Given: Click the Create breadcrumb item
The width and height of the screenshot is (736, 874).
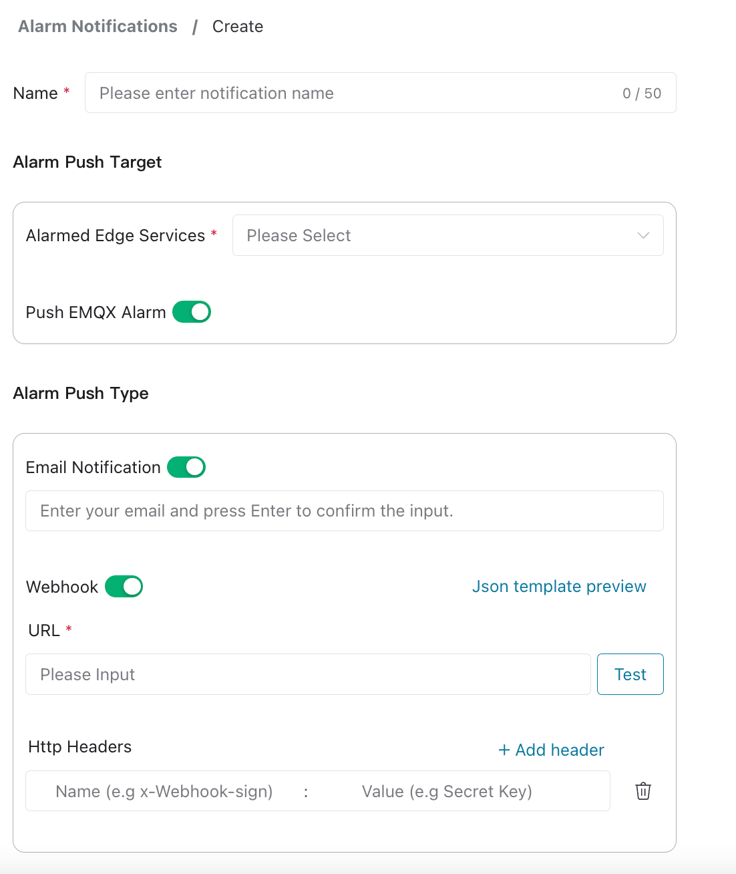Looking at the screenshot, I should pos(238,27).
